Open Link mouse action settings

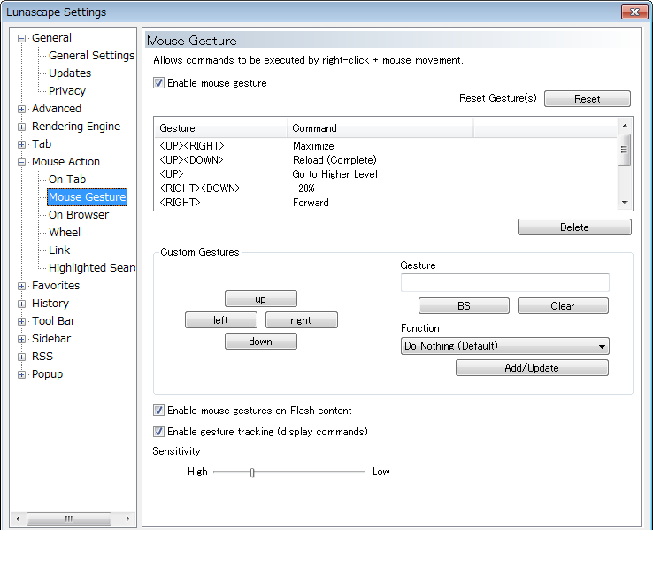59,250
